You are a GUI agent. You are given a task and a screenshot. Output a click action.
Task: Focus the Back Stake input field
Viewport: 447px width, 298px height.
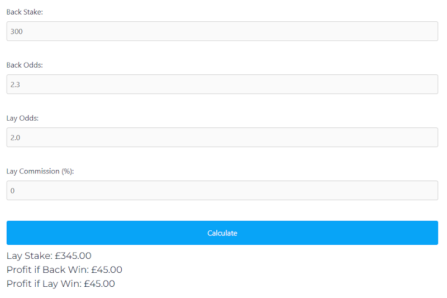pyautogui.click(x=222, y=31)
